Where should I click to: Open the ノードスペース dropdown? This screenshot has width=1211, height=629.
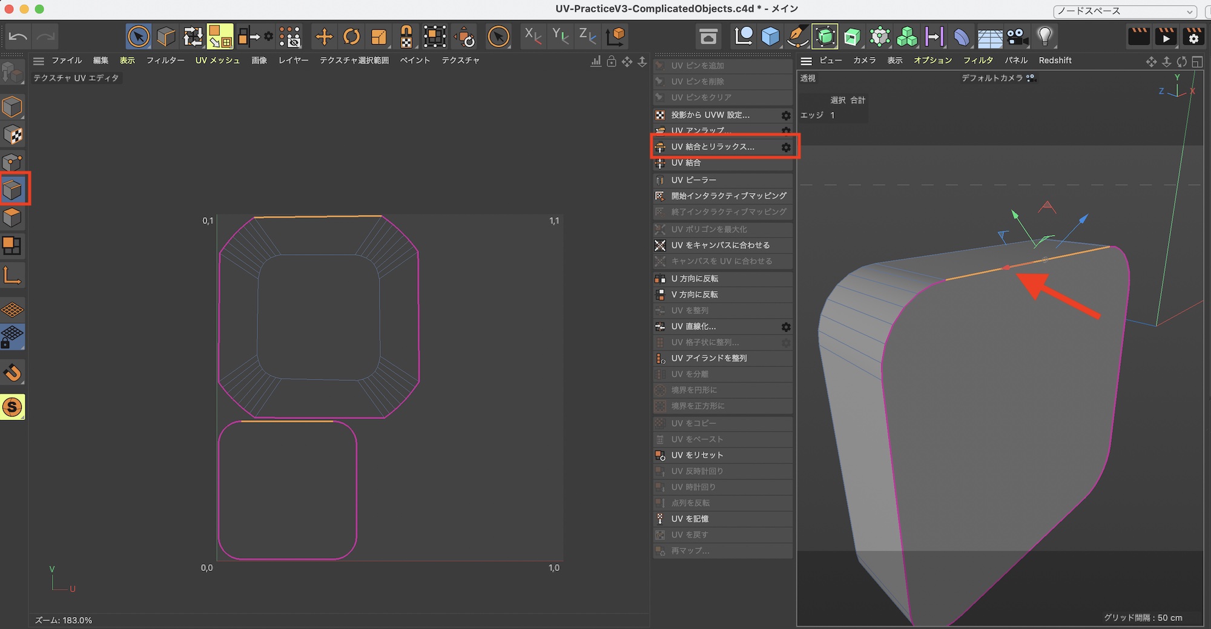click(x=1124, y=11)
